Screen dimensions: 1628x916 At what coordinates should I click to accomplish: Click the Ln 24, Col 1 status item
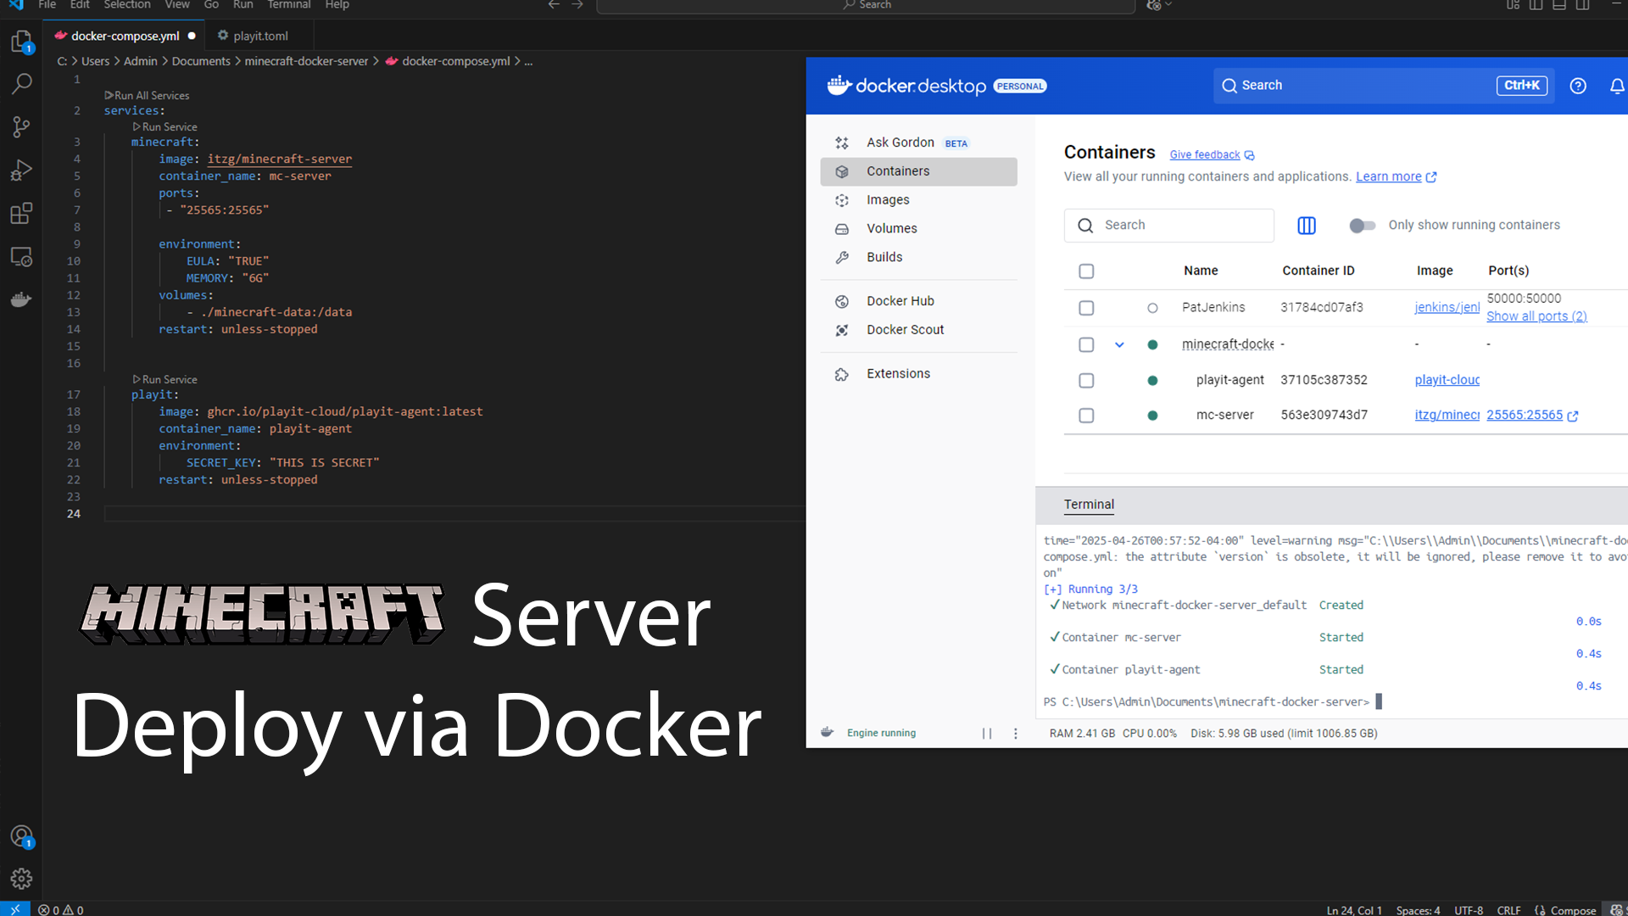[x=1354, y=910]
